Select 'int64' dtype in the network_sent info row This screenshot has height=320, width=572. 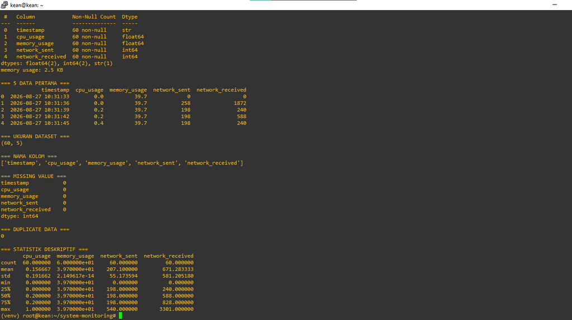point(130,50)
